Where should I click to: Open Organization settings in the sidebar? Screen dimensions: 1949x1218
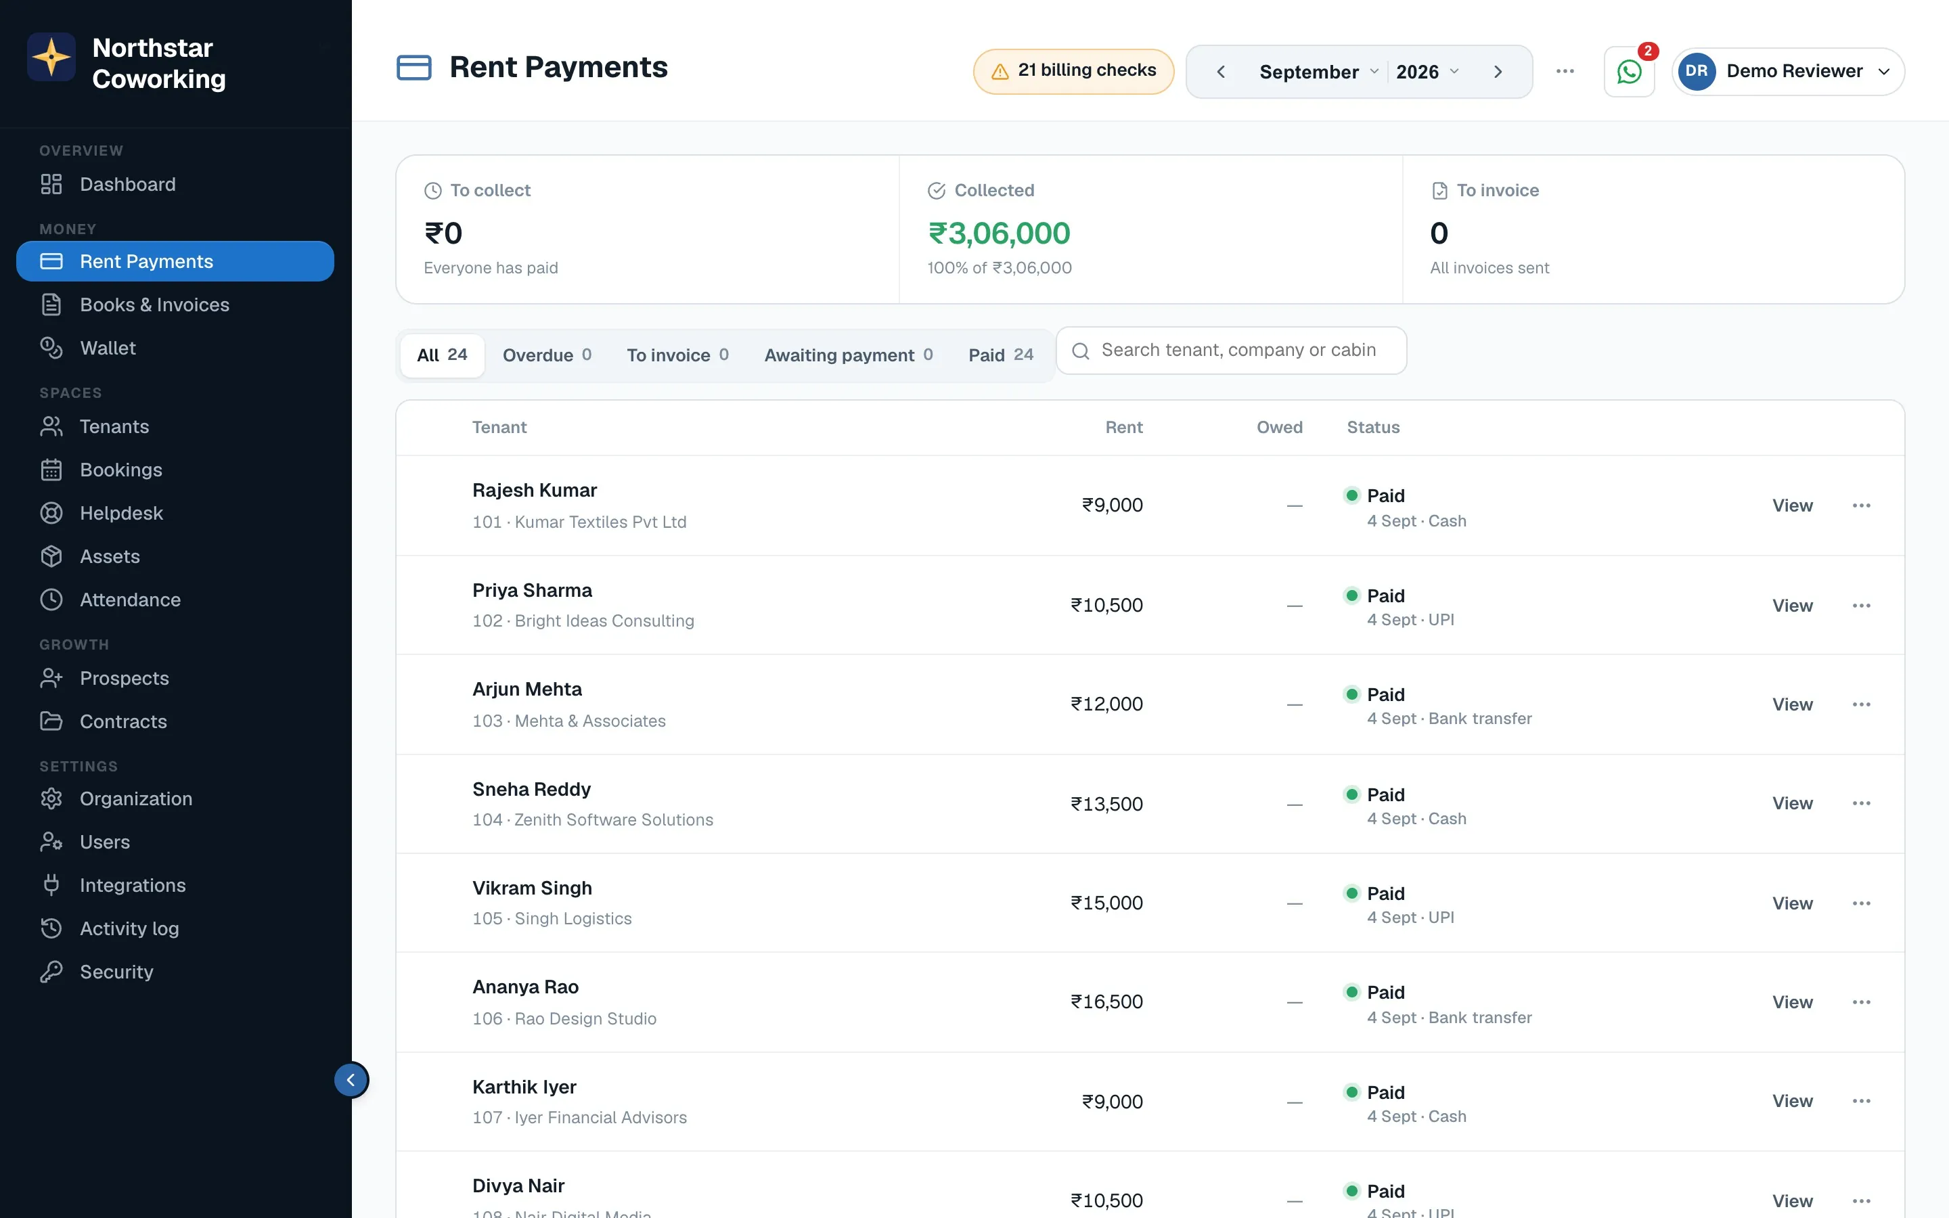(175, 799)
